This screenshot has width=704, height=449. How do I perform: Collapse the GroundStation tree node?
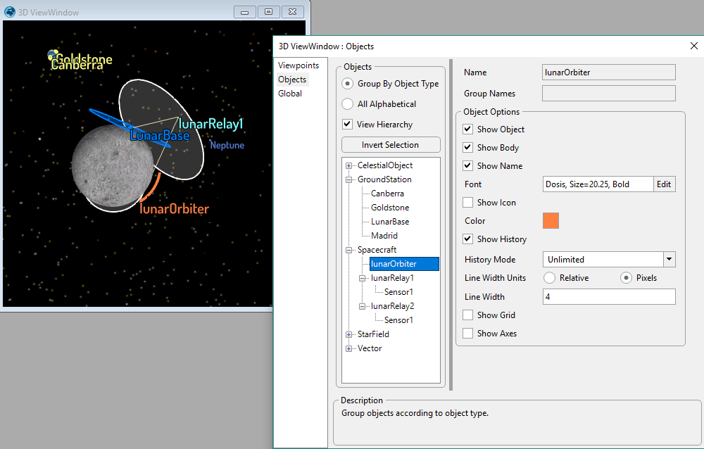pos(348,179)
